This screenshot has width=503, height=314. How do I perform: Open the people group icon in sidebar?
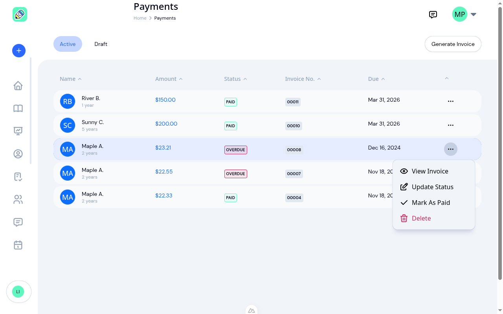tap(18, 199)
